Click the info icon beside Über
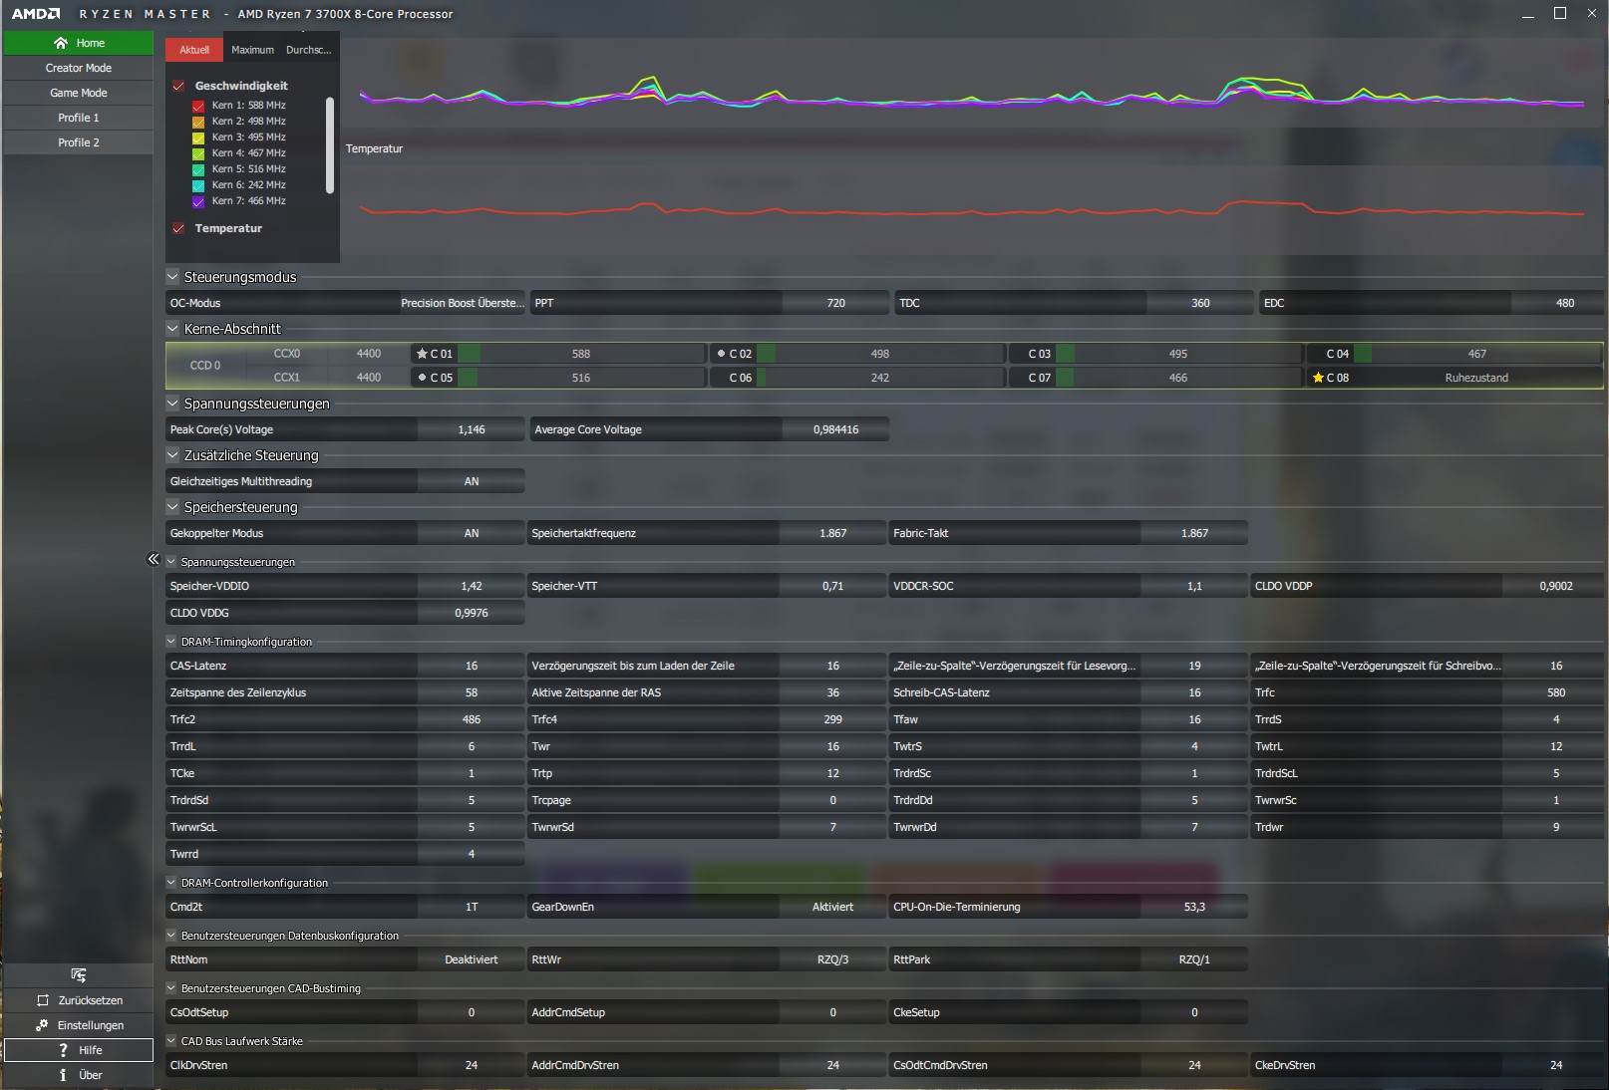Image resolution: width=1609 pixels, height=1090 pixels. tap(63, 1075)
